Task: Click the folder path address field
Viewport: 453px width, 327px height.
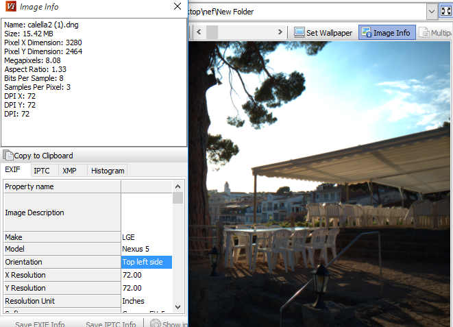Action: [x=308, y=12]
